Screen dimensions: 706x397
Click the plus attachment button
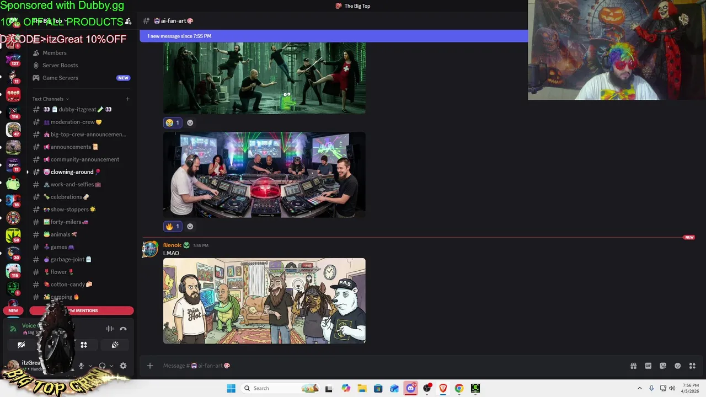tap(149, 366)
